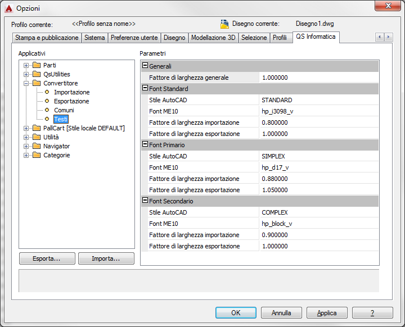Switch to the Selezione tab
The image size is (405, 327).
[254, 38]
